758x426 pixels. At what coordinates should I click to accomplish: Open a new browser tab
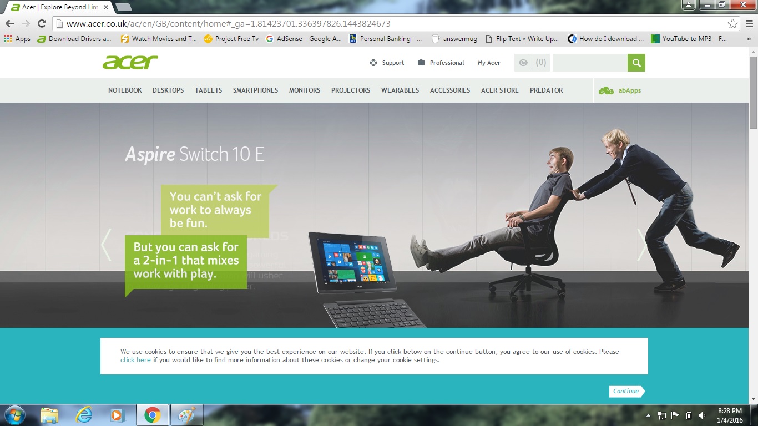coord(123,7)
